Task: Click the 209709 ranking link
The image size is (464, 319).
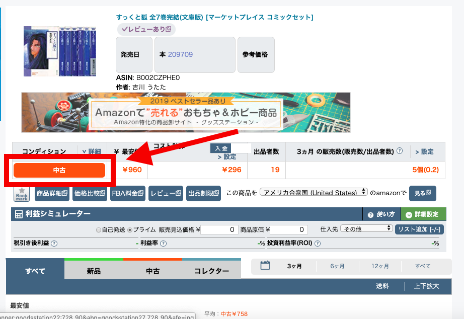Action: tap(180, 54)
